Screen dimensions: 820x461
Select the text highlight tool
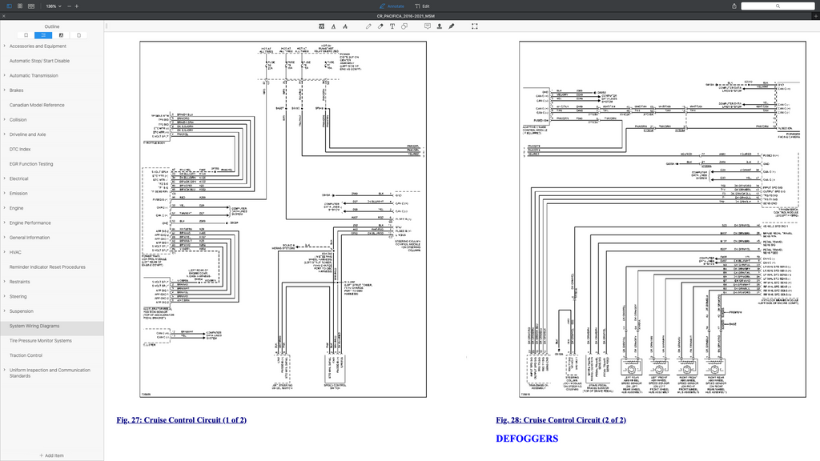321,26
